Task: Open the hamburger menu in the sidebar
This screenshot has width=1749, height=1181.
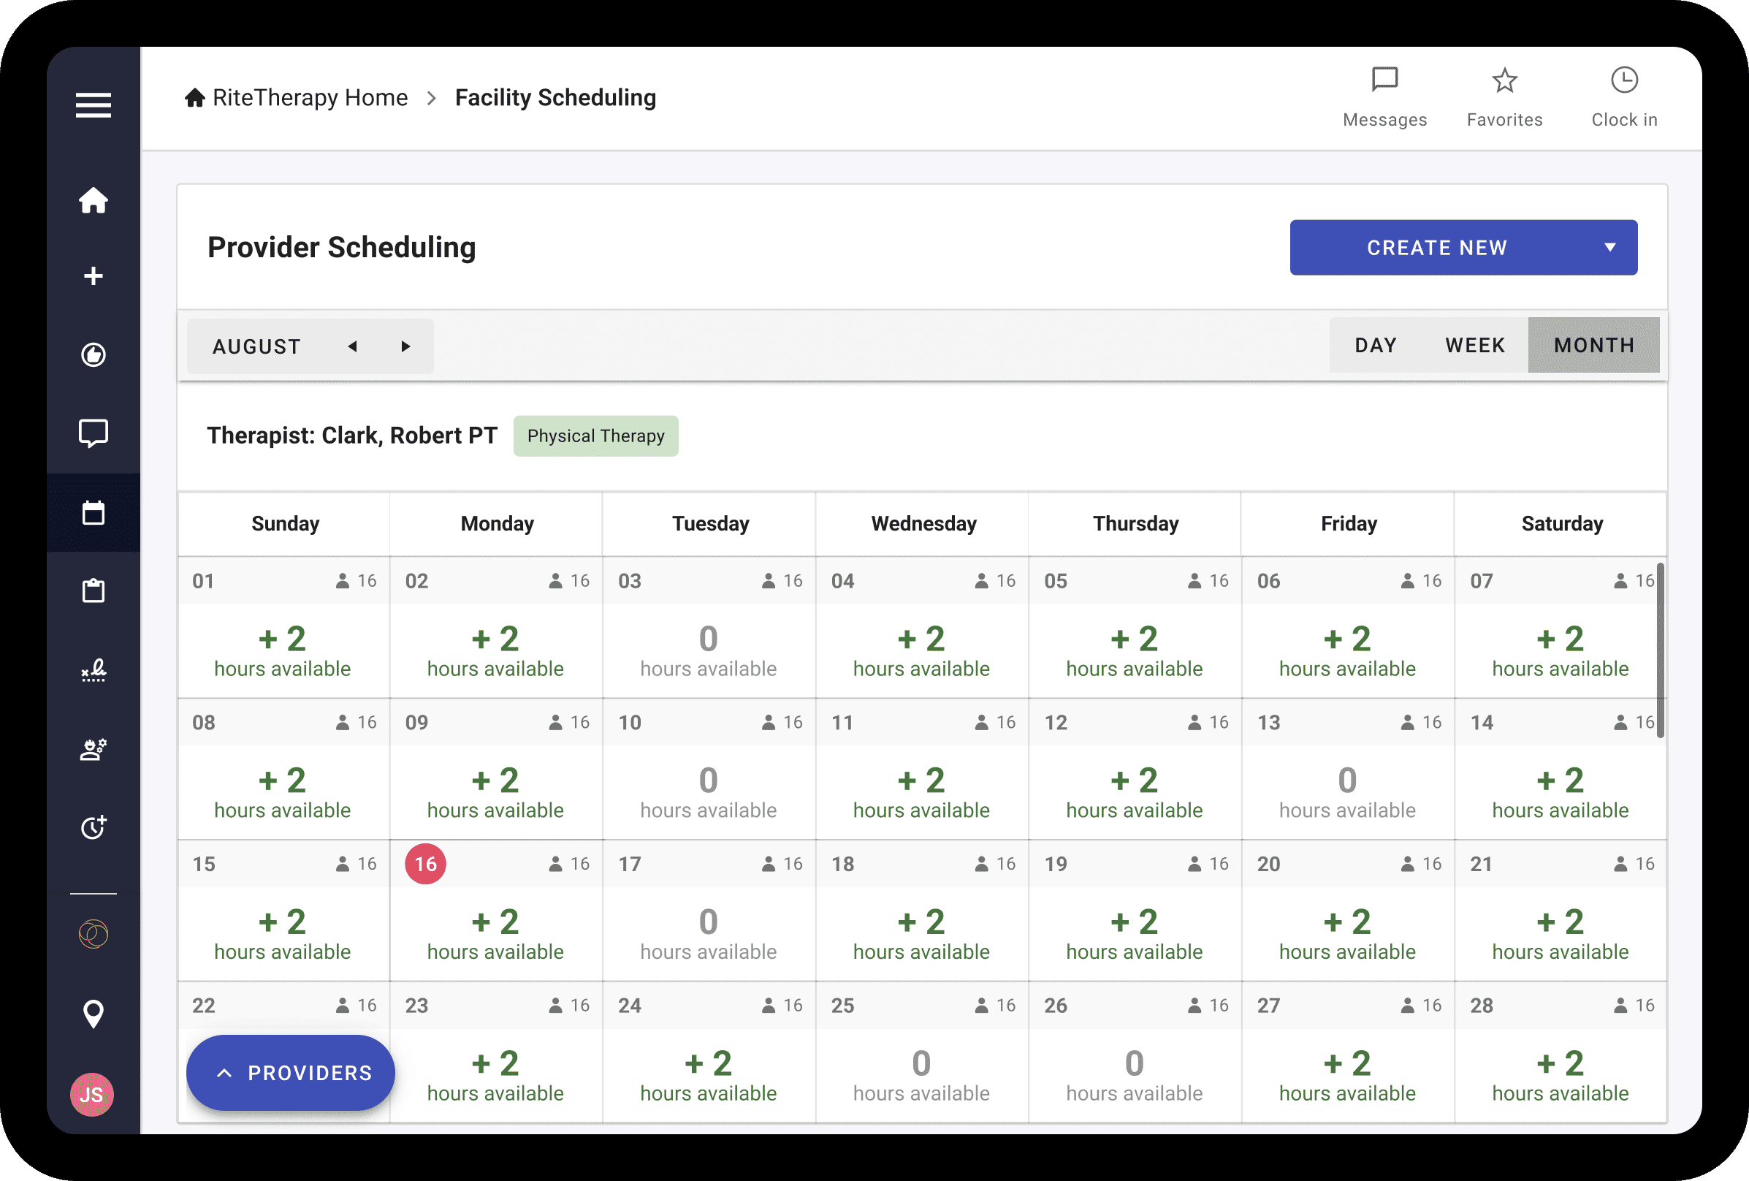Action: [94, 105]
